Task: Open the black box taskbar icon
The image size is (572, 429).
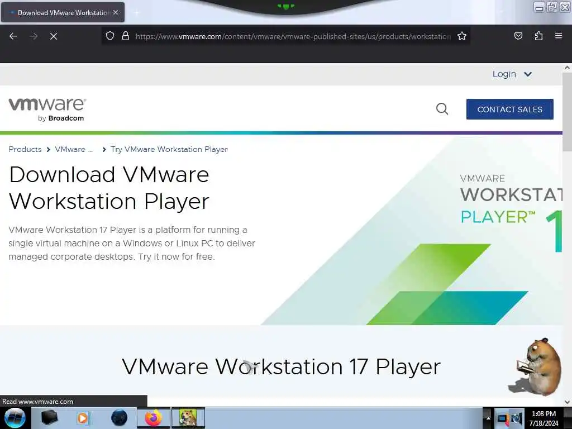Action: tap(50, 418)
